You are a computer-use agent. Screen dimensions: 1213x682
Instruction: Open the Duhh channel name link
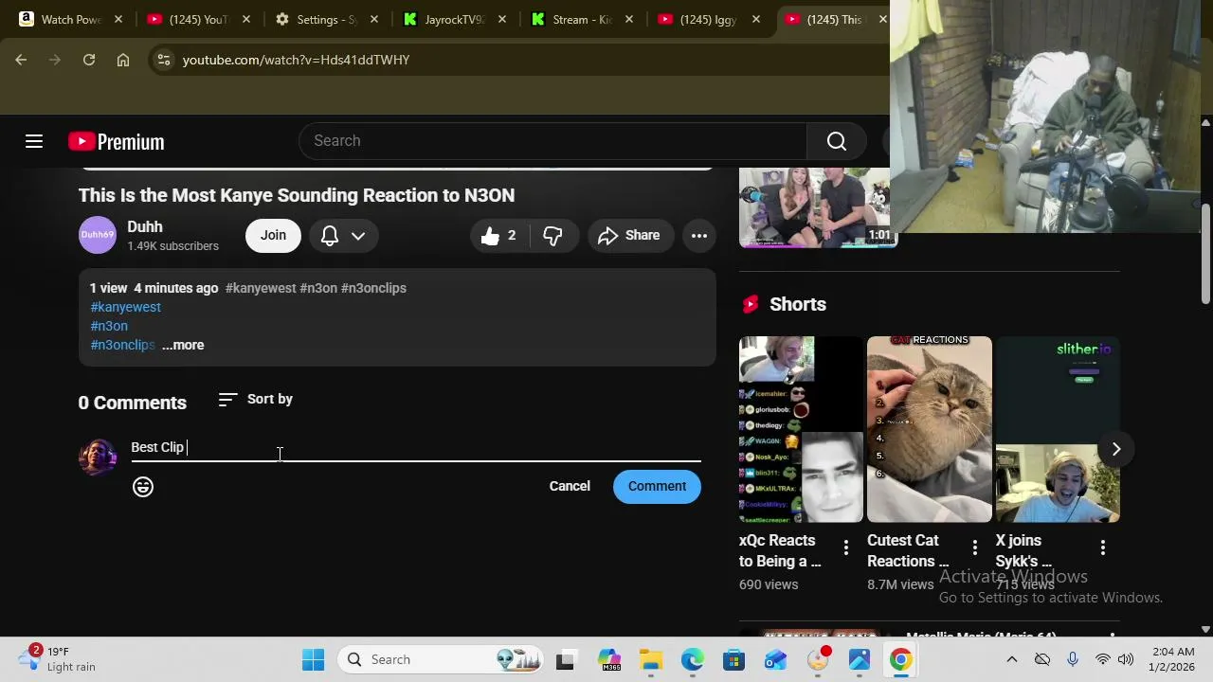tap(145, 226)
